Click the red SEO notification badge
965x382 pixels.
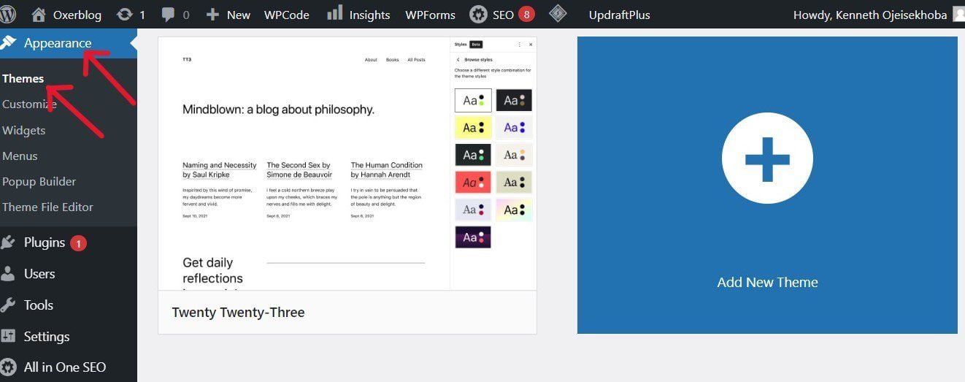tap(526, 14)
